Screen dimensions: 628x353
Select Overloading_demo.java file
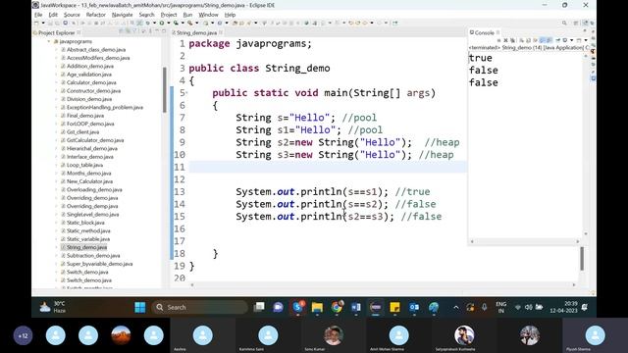click(94, 189)
